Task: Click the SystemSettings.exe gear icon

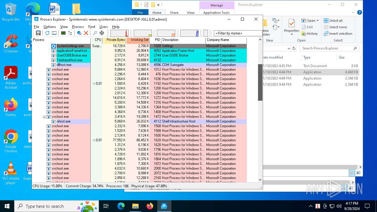Action: pyautogui.click(x=53, y=46)
